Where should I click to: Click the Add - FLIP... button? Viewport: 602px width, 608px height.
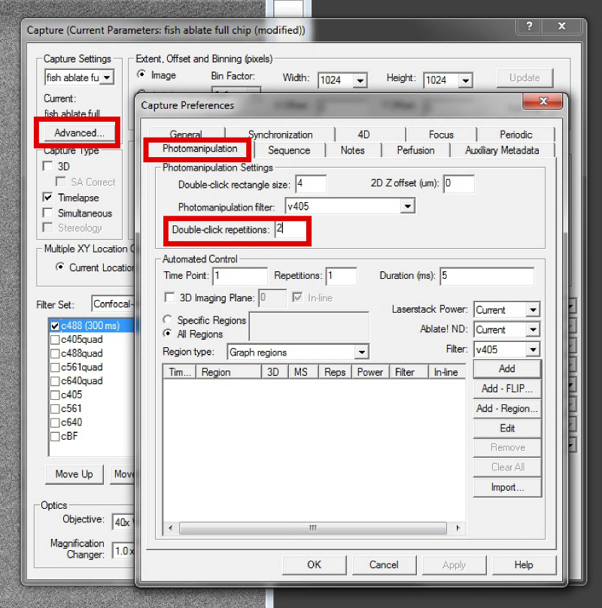tap(507, 389)
